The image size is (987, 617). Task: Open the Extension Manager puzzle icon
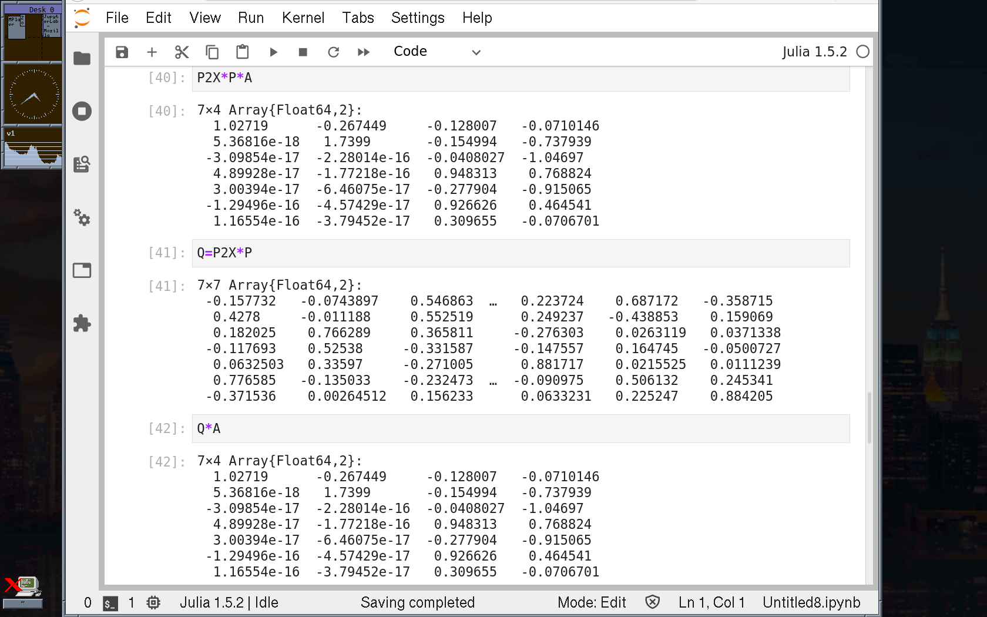[x=82, y=323]
